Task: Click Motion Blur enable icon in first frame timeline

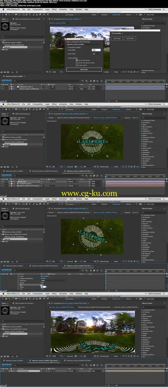Action: click(98, 81)
